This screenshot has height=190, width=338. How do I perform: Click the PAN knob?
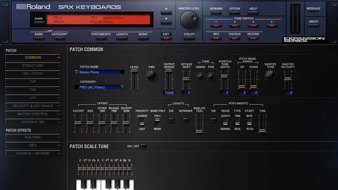(x=152, y=75)
